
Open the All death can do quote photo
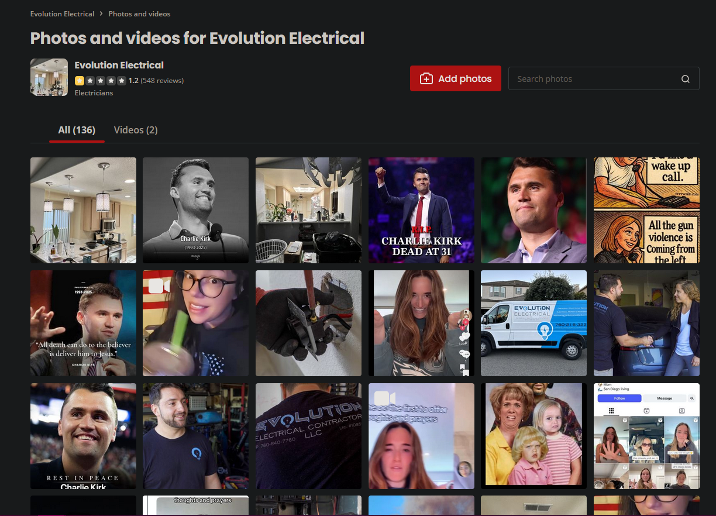(83, 323)
